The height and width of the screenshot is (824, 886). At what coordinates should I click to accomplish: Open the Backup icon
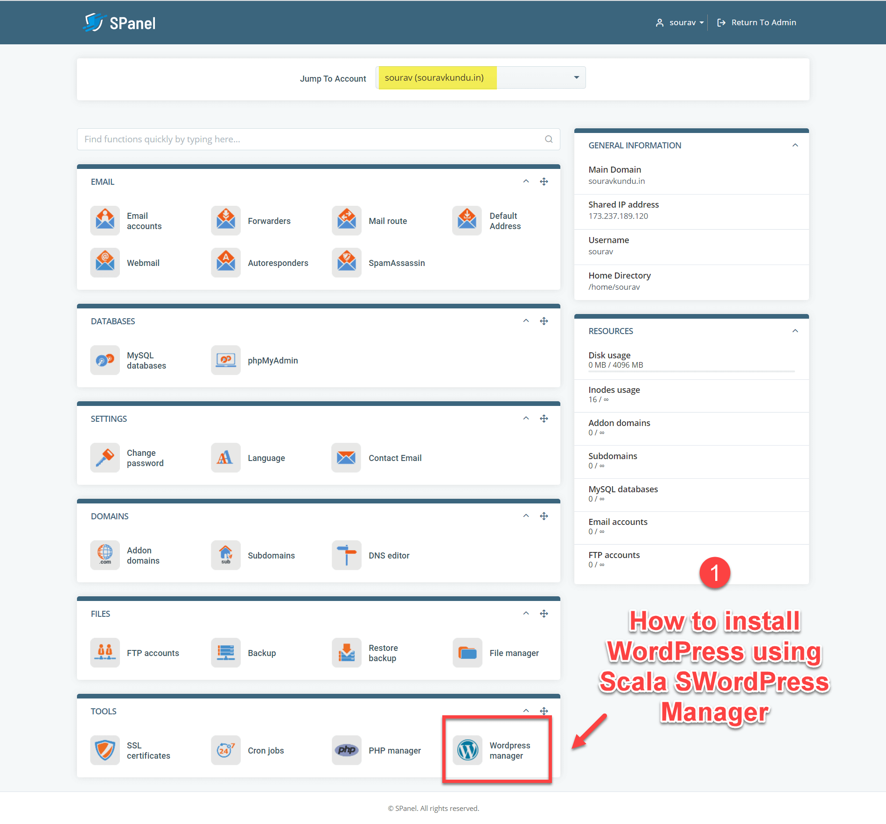(x=226, y=653)
